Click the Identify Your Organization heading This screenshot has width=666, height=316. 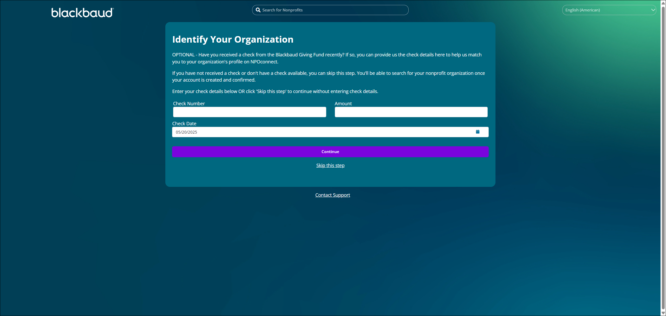pyautogui.click(x=233, y=39)
